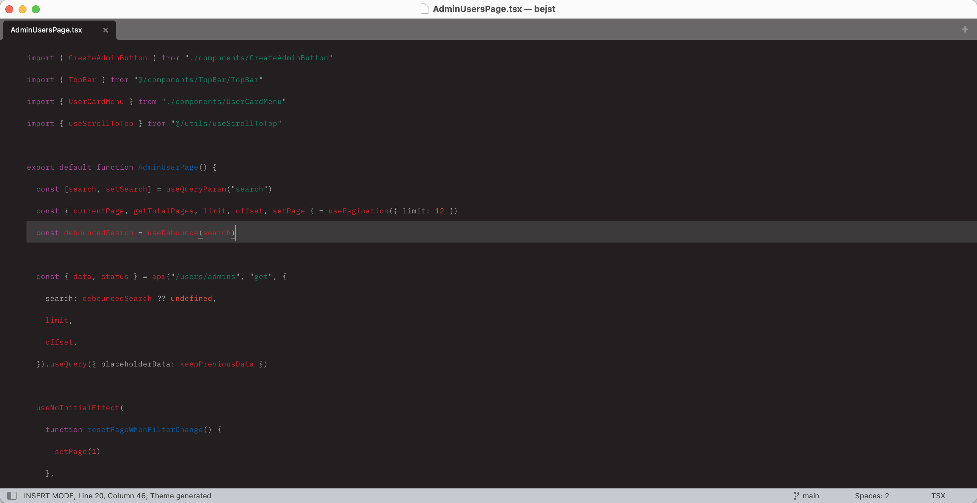Click the keepPreviousData identifier

click(216, 364)
